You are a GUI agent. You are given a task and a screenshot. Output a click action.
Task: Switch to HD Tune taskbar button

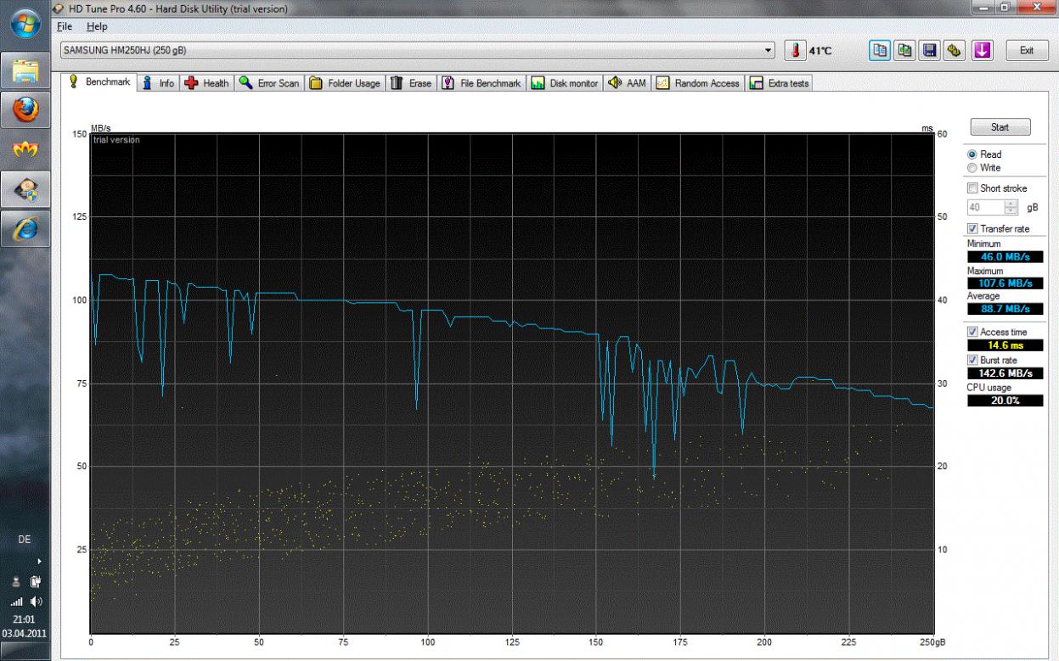[25, 189]
